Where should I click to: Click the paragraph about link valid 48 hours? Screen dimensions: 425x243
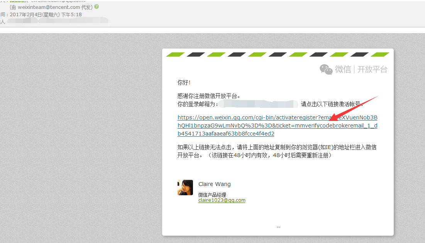277,151
